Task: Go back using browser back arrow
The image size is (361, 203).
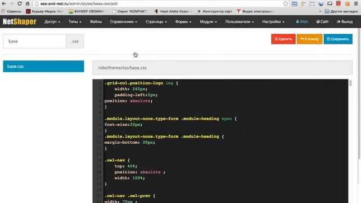Action: [x=4, y=4]
